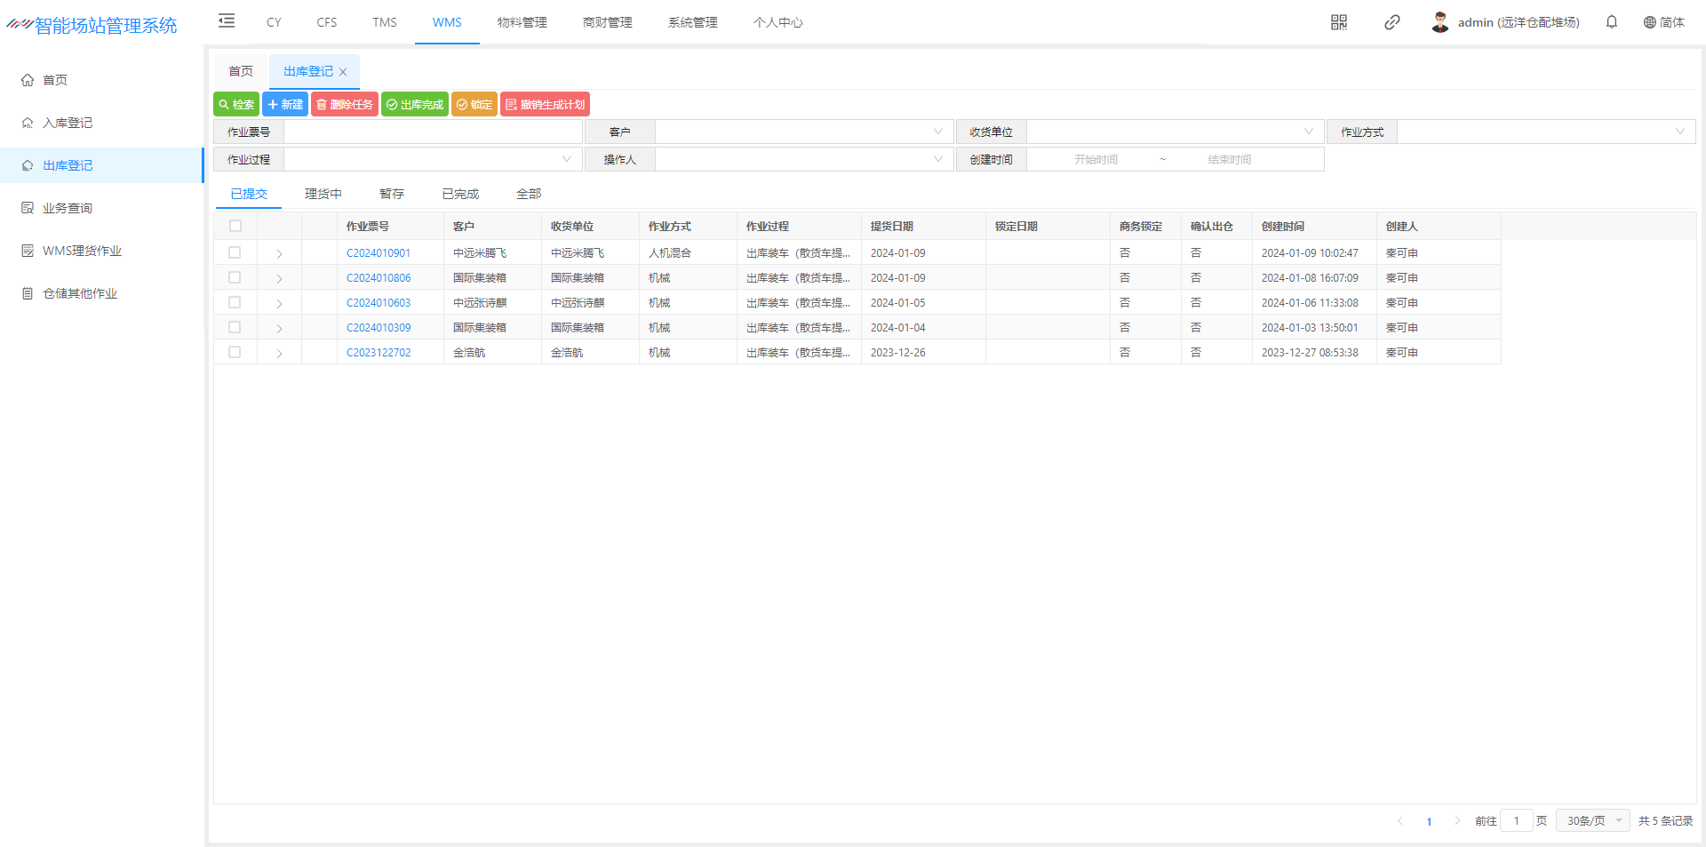
Task: Click the link chain icon in header
Action: pos(1392,22)
